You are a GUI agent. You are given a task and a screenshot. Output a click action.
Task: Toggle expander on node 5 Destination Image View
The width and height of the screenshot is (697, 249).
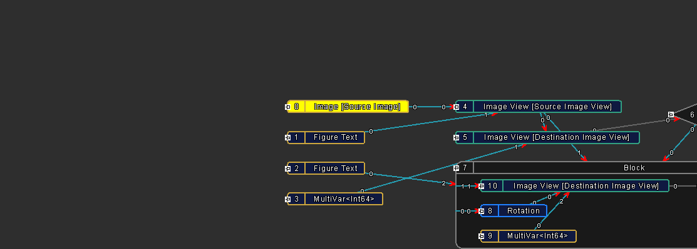coord(456,138)
